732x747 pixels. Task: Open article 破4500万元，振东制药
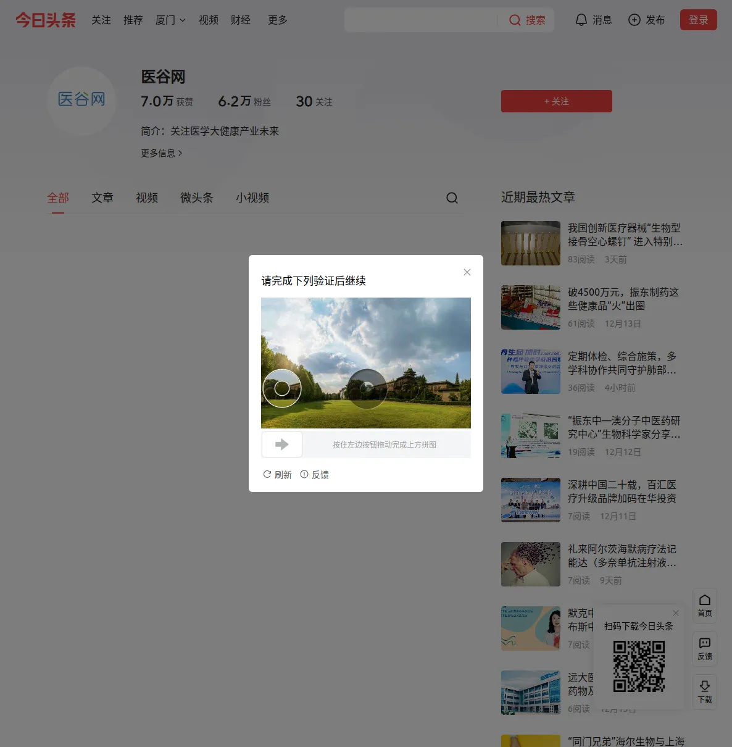[x=623, y=299]
